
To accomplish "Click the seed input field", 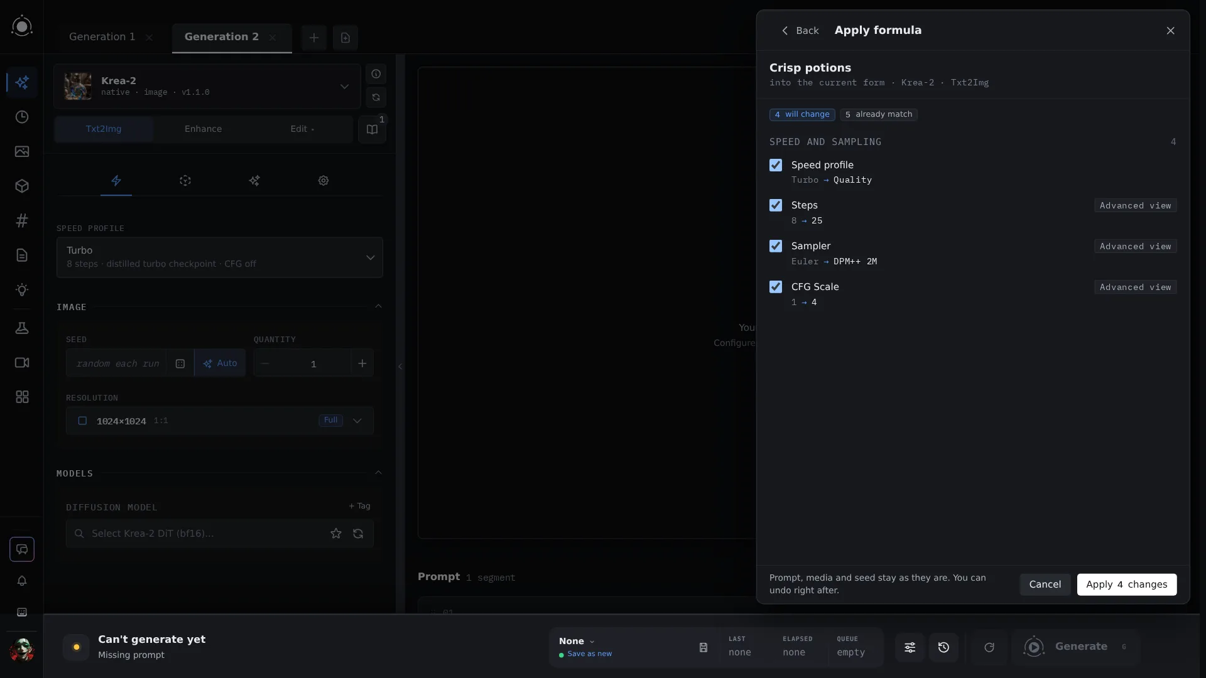I will pyautogui.click(x=117, y=363).
